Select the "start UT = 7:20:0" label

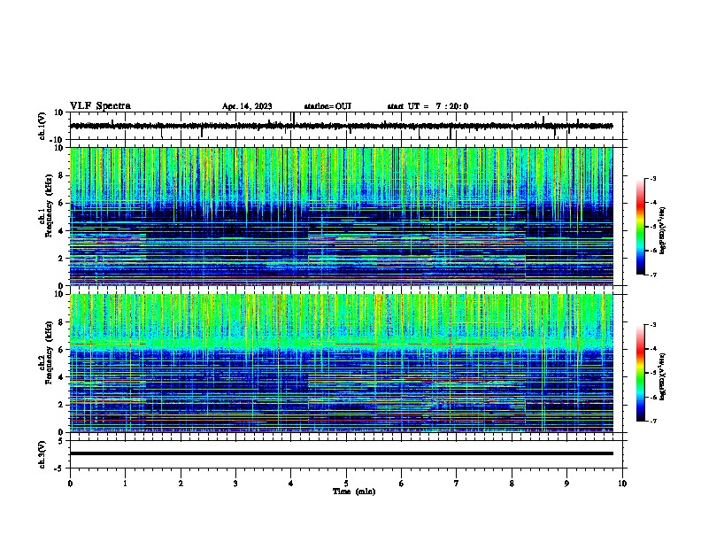(428, 106)
